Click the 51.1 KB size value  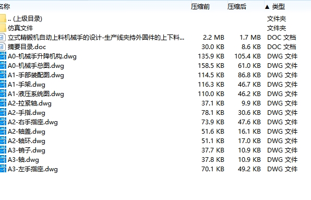pos(213,141)
